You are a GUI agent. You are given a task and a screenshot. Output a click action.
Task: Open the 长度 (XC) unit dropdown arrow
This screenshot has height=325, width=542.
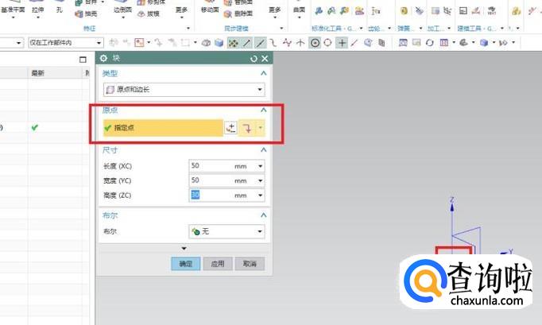point(261,166)
